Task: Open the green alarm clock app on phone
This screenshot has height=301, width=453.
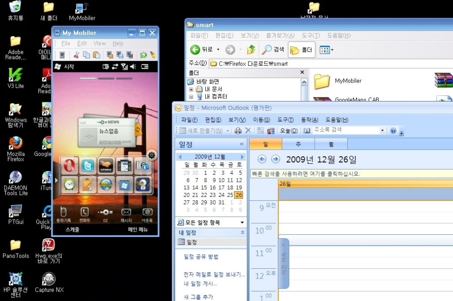Action: 69,184
